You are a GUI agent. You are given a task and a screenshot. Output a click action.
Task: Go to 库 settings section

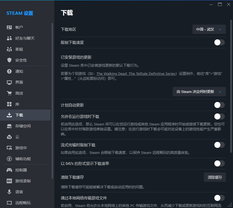(25, 104)
